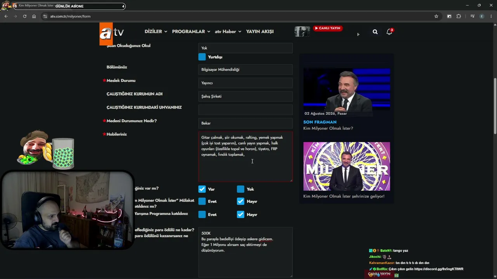497x279 pixels.
Task: Open the site search magnifier icon
Action: coord(375,32)
